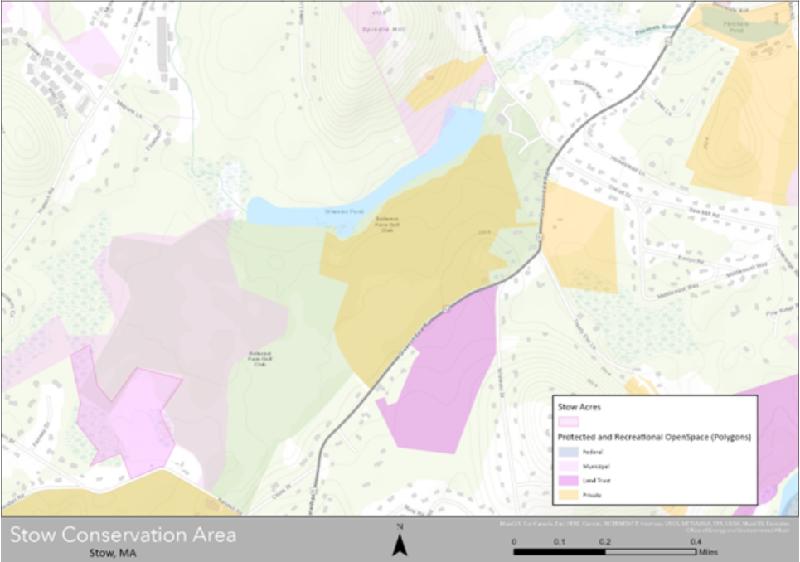The image size is (800, 562).
Task: Select the Land Trust legend color box
Action: click(568, 479)
